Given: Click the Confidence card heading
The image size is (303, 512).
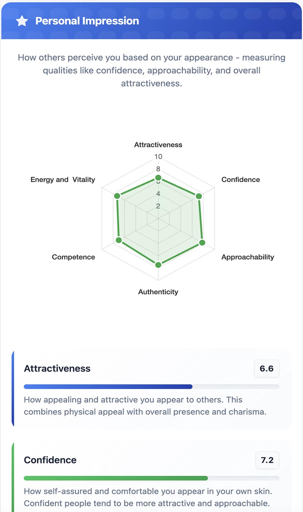Looking at the screenshot, I should pyautogui.click(x=50, y=460).
